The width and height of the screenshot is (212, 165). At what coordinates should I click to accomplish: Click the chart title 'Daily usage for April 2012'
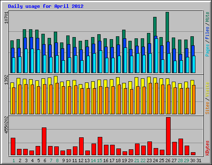point(46,6)
